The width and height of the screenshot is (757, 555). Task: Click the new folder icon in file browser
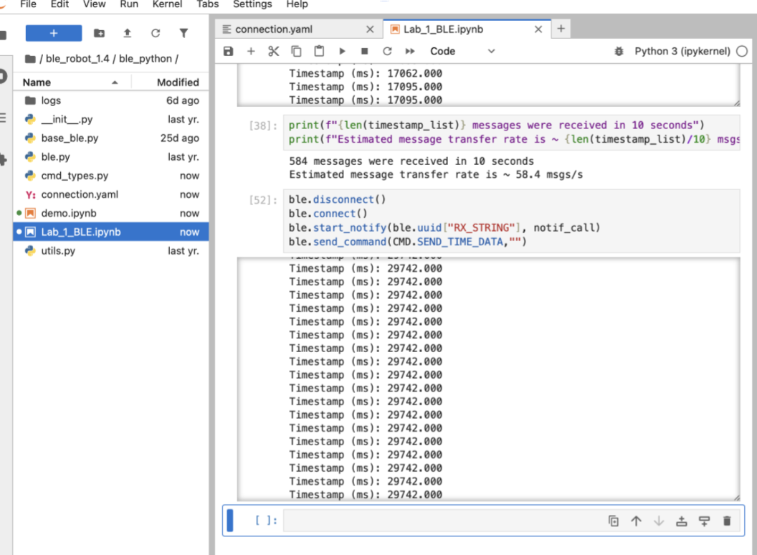pyautogui.click(x=99, y=33)
